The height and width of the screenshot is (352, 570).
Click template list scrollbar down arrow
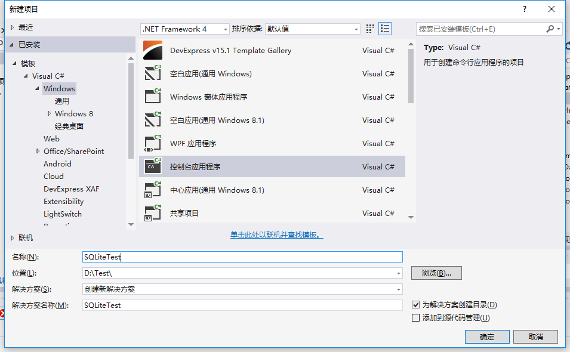[x=411, y=217]
